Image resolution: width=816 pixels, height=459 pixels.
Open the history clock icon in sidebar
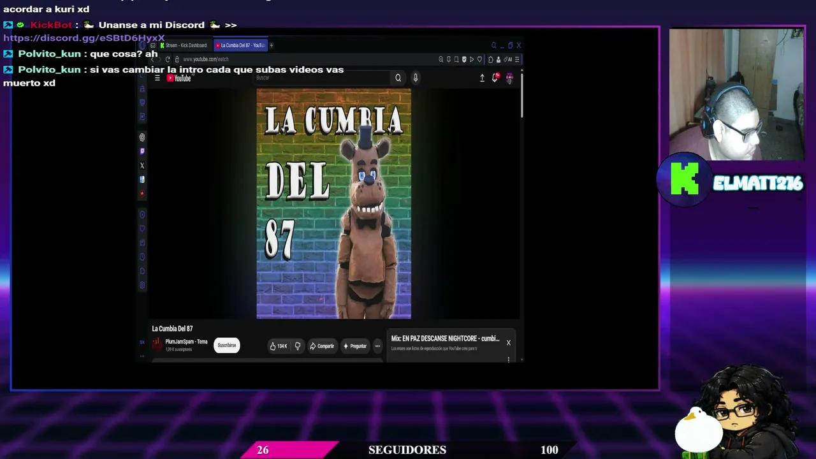click(142, 257)
